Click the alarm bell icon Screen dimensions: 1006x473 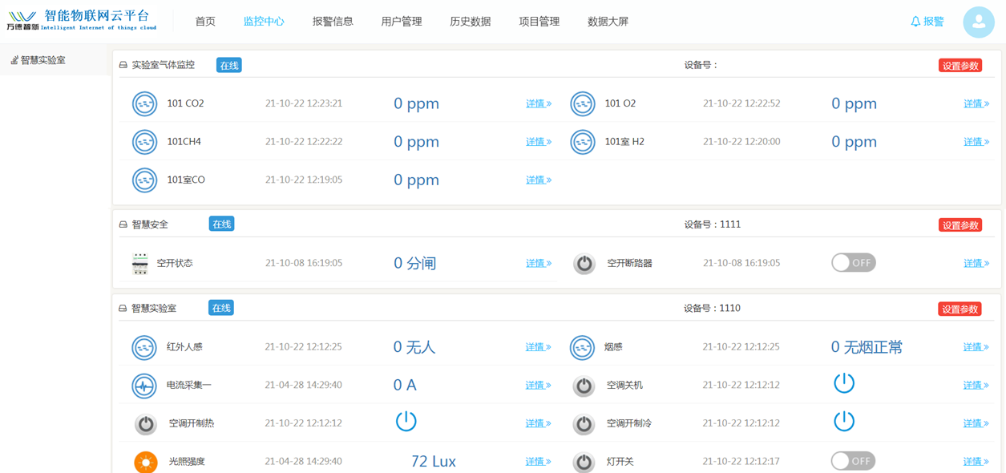tap(915, 22)
